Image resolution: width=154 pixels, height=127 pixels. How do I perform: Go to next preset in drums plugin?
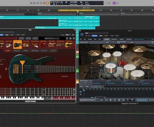point(89,36)
